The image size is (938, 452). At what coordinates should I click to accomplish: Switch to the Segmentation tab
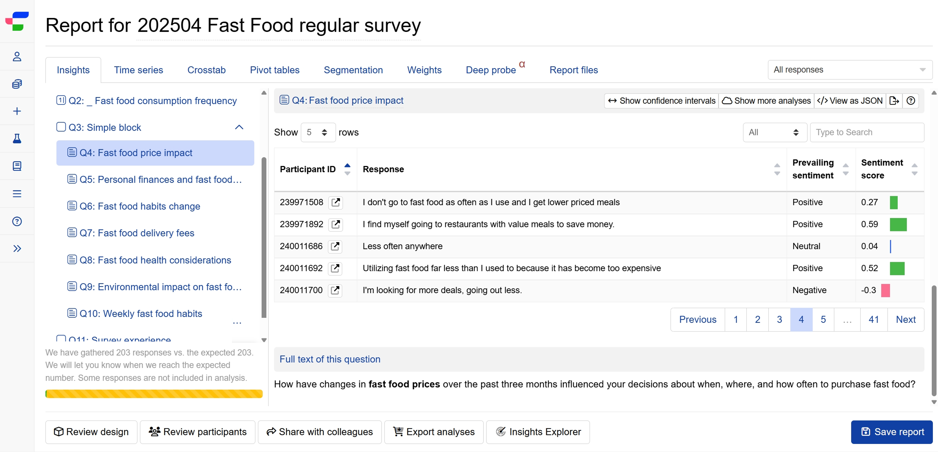point(353,70)
